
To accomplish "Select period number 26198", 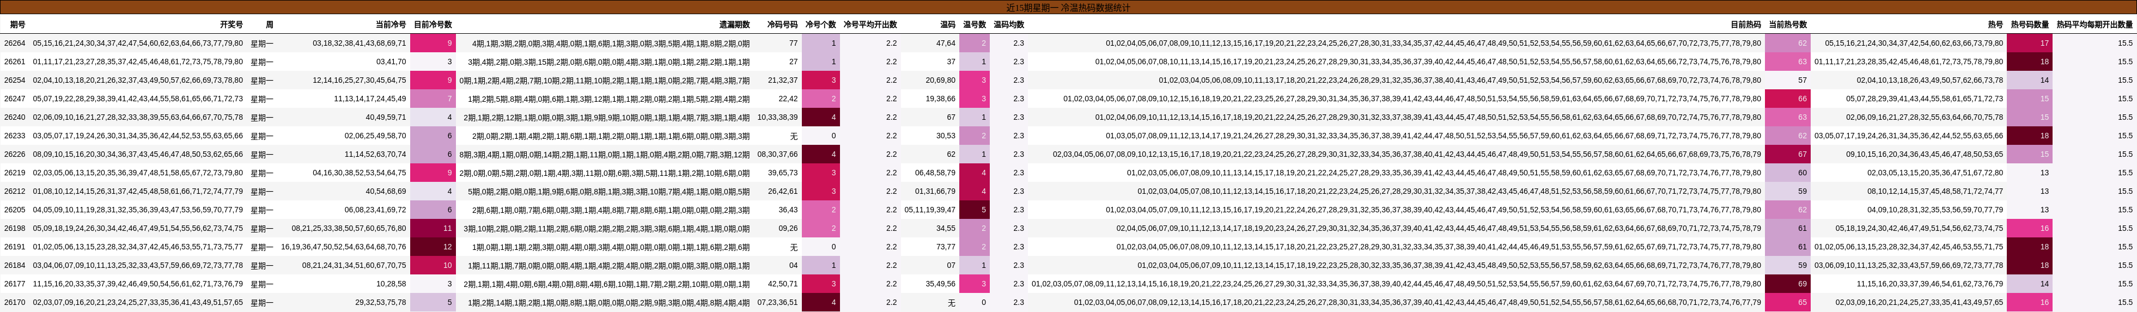I will click(x=14, y=228).
